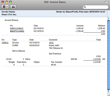Click the 'CORP' type text
Screen dimensions: 110x96
(x=15, y=45)
